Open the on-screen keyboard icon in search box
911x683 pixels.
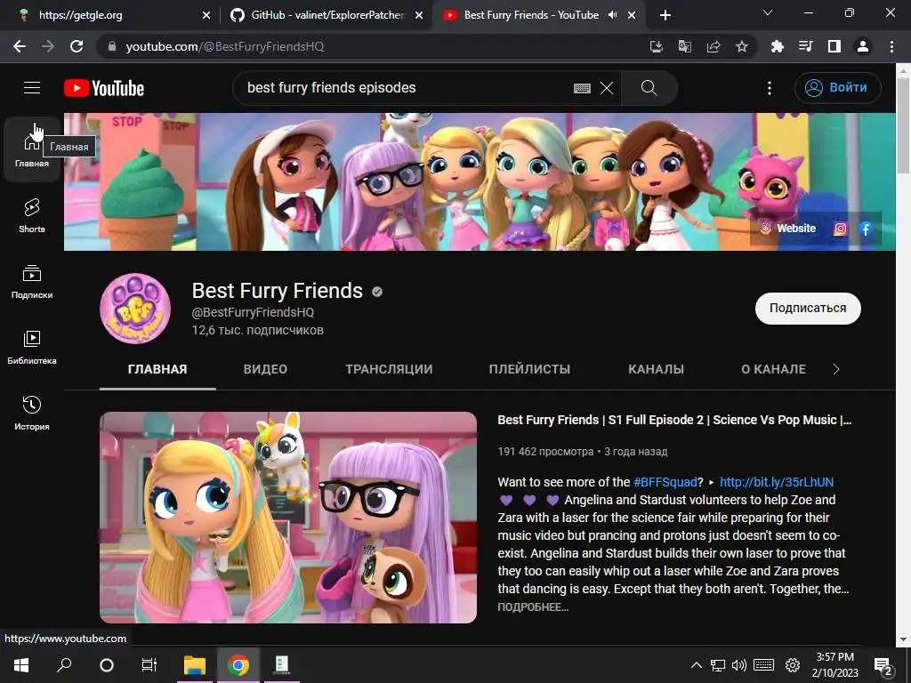coord(582,88)
